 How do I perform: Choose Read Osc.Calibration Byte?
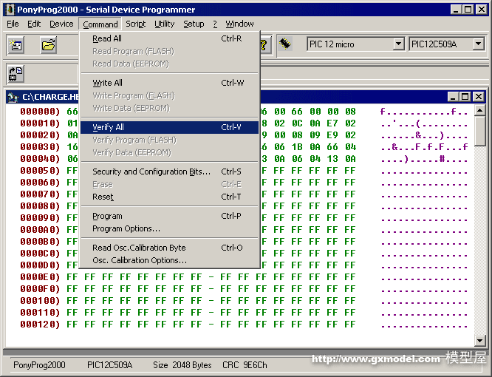[139, 248]
